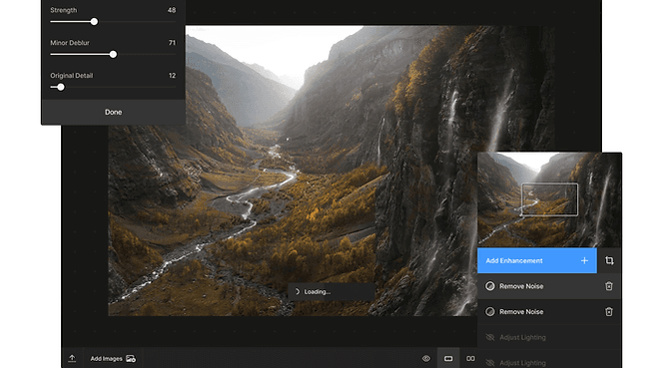
Task: Click the image-folder icon beside Add Images
Action: (131, 358)
